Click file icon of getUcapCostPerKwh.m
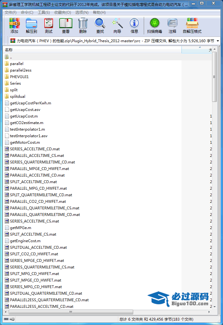Image resolution: width=223 pixels, height=325 pixels. click(x=7, y=103)
